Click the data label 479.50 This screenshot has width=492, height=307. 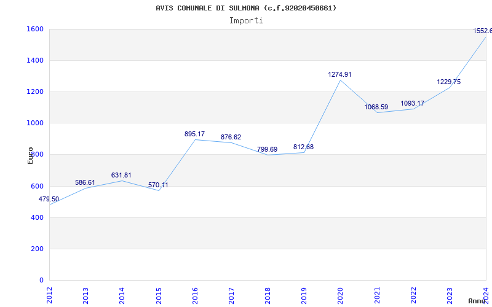pyautogui.click(x=49, y=199)
